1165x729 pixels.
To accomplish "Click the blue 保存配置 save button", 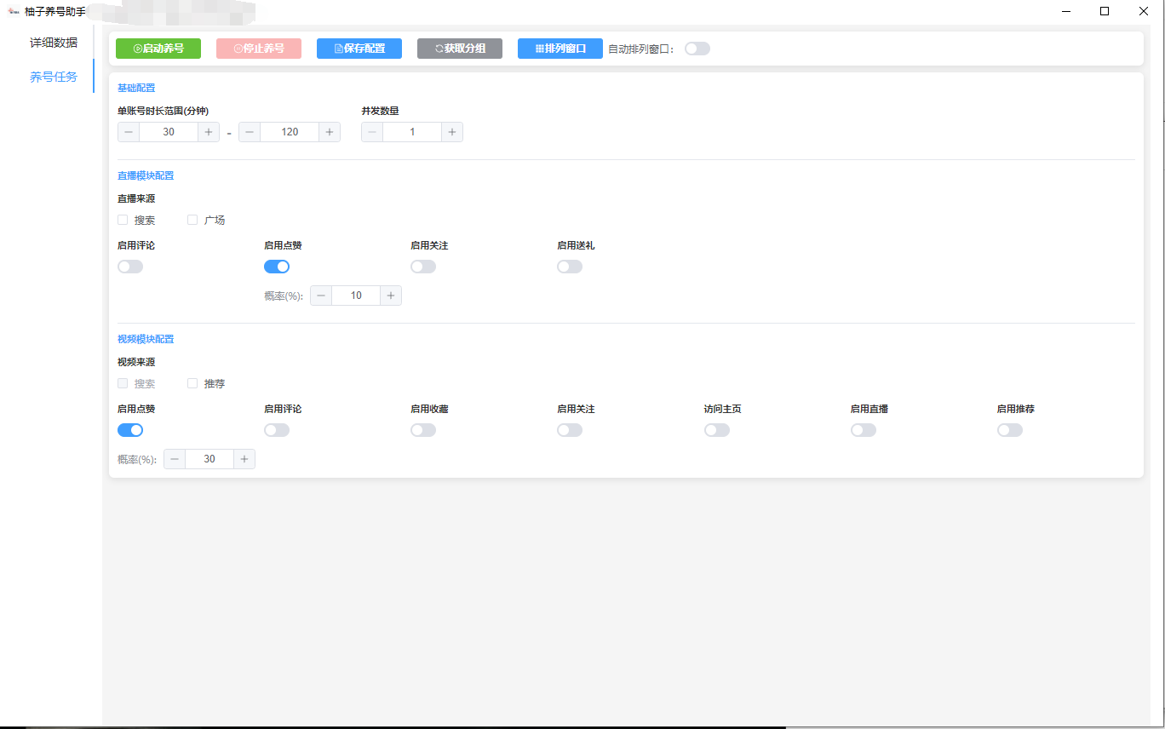I will pyautogui.click(x=359, y=49).
